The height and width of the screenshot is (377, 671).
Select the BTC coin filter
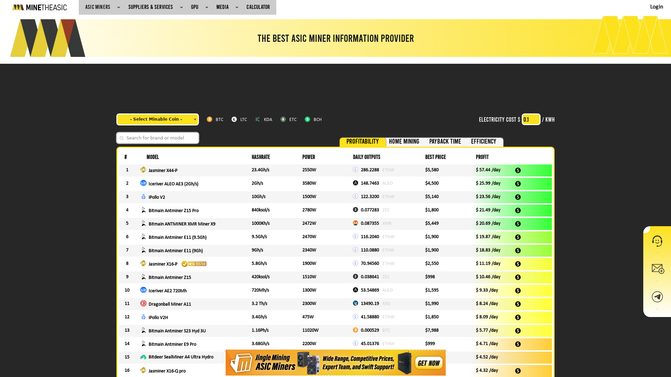coord(215,119)
